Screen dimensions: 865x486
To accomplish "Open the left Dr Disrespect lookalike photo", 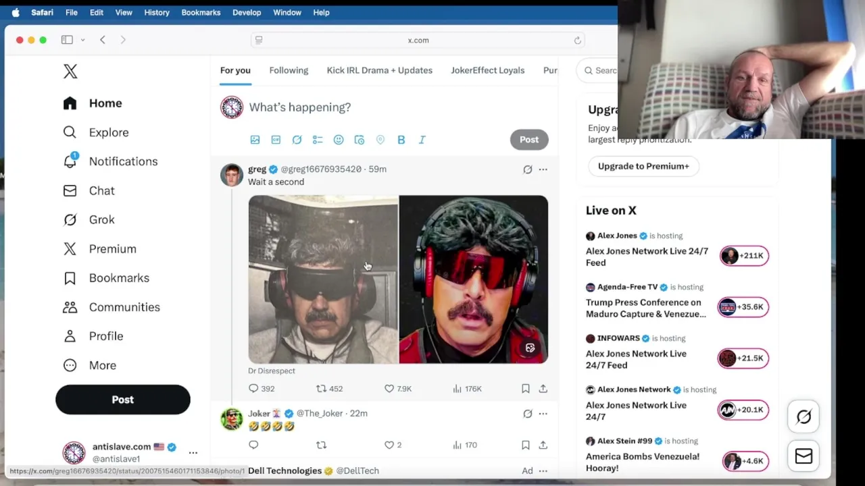I will pyautogui.click(x=323, y=279).
